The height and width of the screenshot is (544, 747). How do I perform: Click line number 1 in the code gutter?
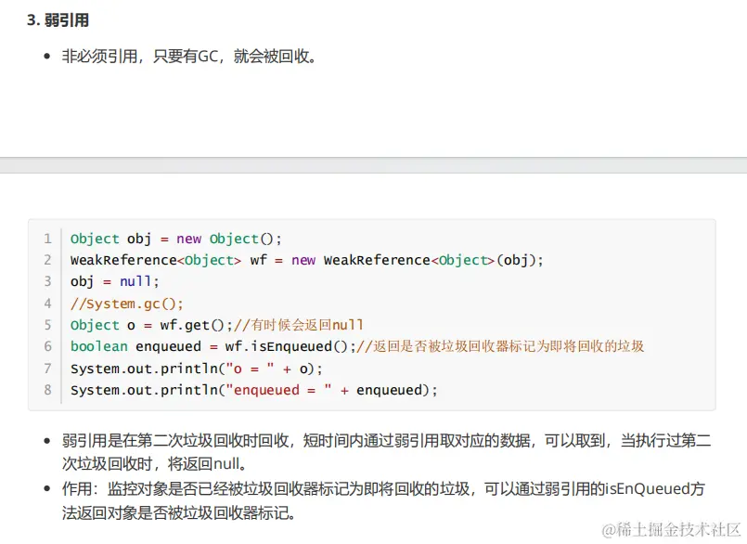click(47, 239)
